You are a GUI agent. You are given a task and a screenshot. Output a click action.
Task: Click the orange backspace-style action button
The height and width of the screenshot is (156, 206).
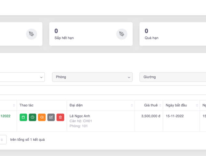click(42, 117)
